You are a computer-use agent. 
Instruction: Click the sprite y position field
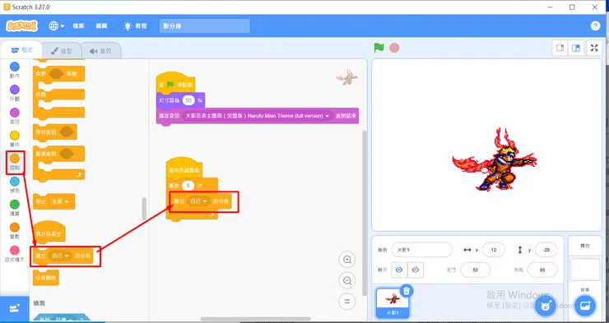tap(546, 250)
